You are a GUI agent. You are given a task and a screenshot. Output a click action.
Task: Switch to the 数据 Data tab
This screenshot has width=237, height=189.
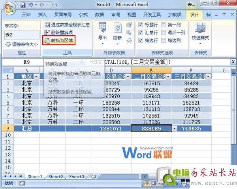pos(99,15)
